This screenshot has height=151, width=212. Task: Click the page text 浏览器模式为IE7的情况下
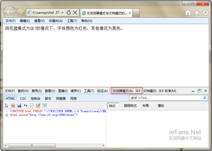pos(29,28)
